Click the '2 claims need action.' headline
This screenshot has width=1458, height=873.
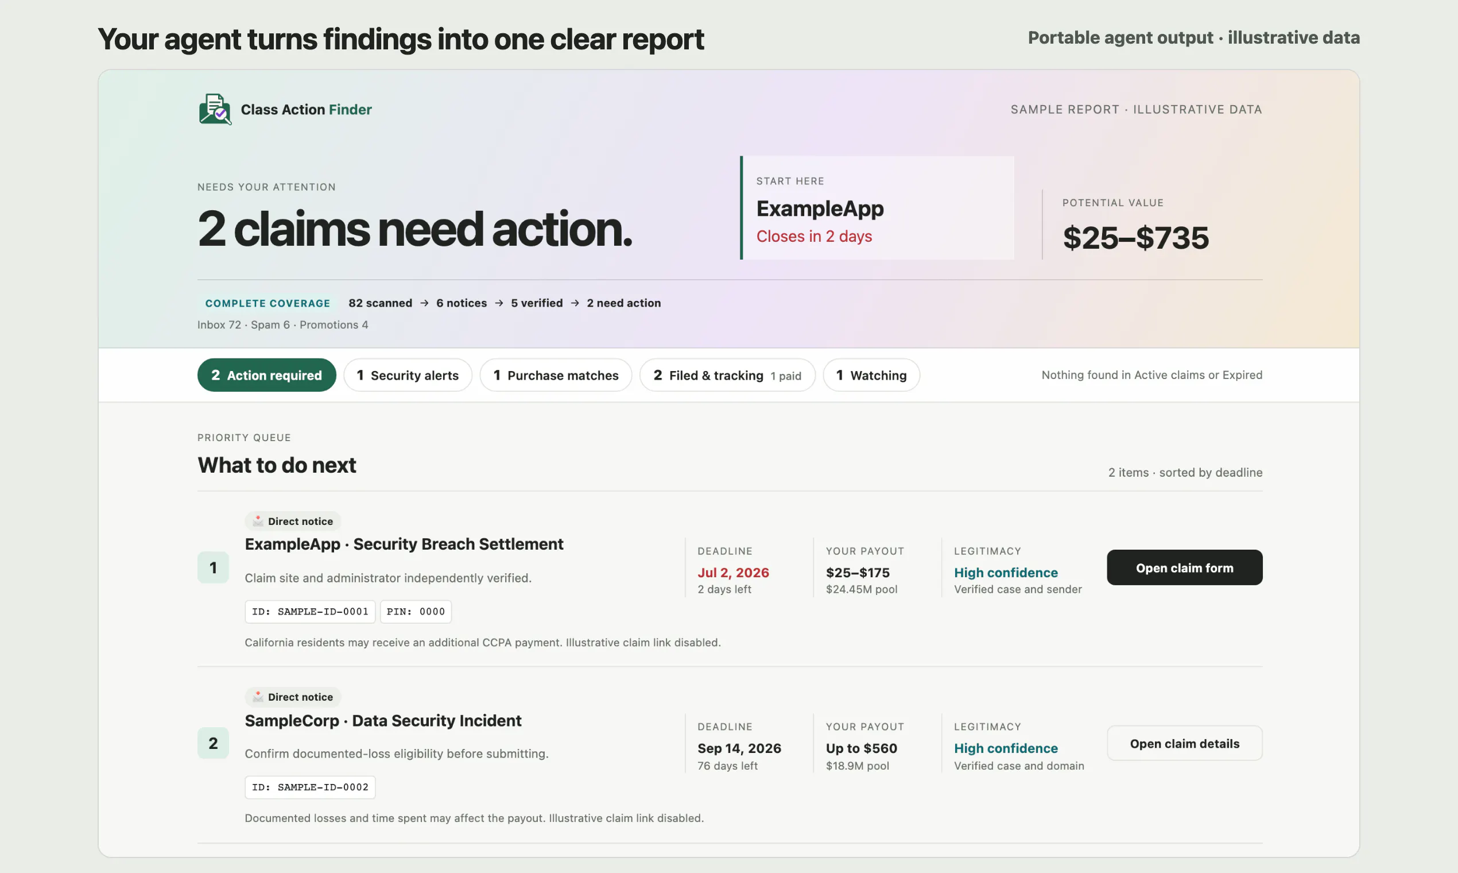tap(415, 229)
